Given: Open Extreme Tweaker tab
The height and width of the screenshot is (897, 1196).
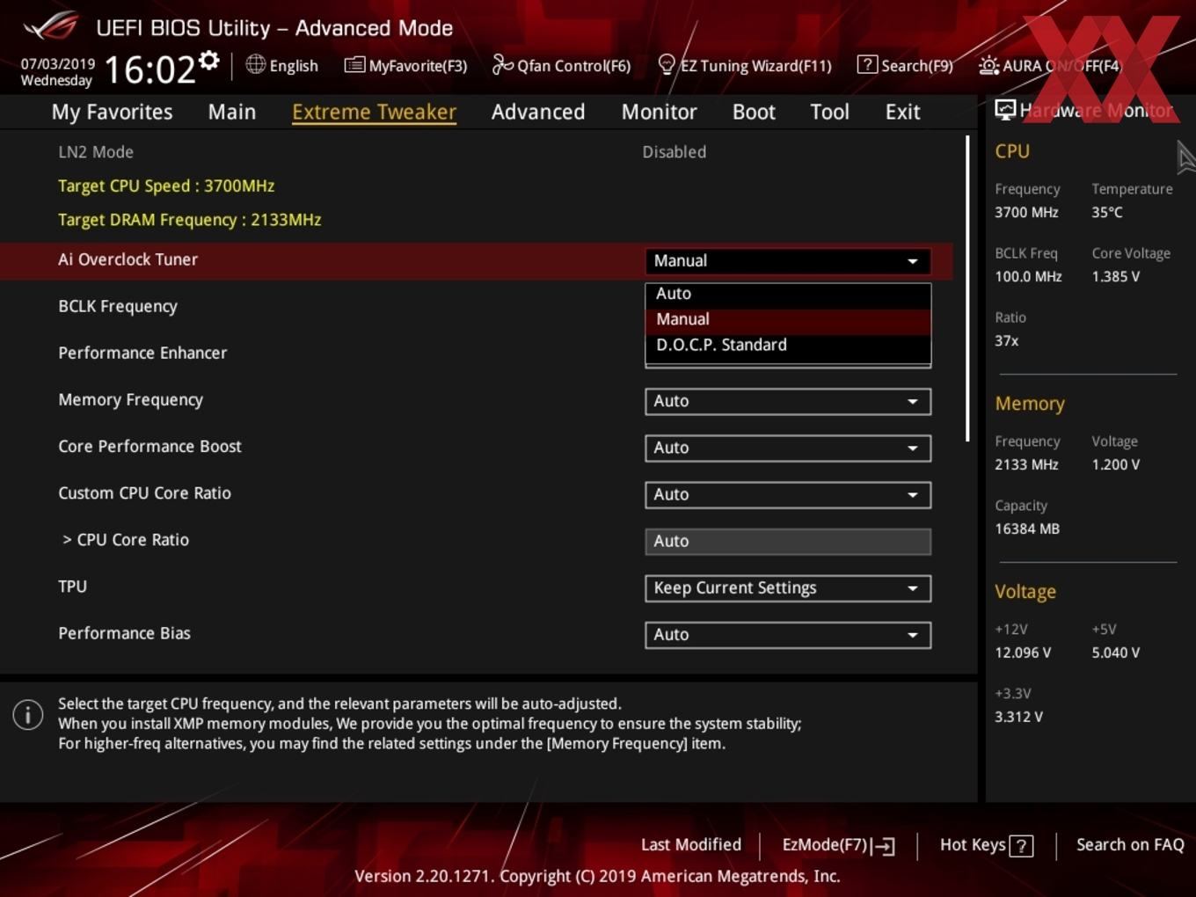Looking at the screenshot, I should pyautogui.click(x=374, y=112).
